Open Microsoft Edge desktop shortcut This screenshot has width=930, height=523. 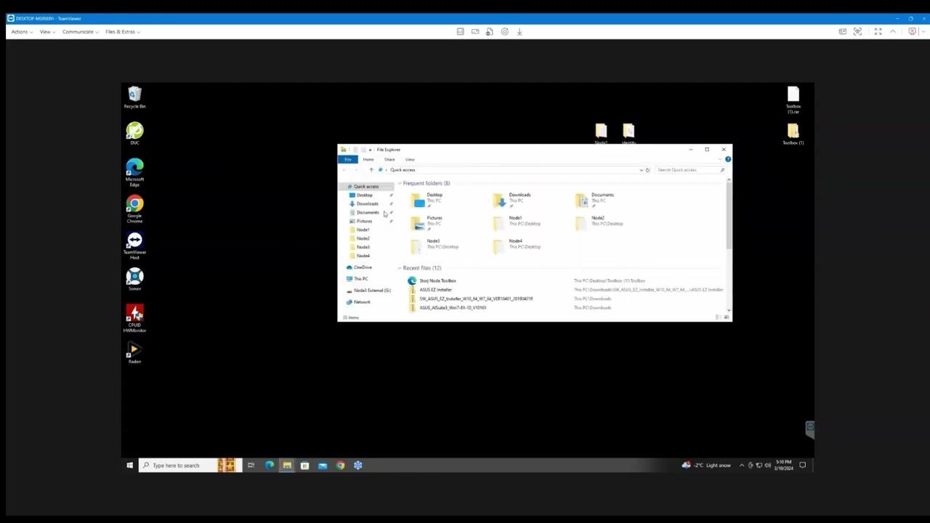point(134,173)
